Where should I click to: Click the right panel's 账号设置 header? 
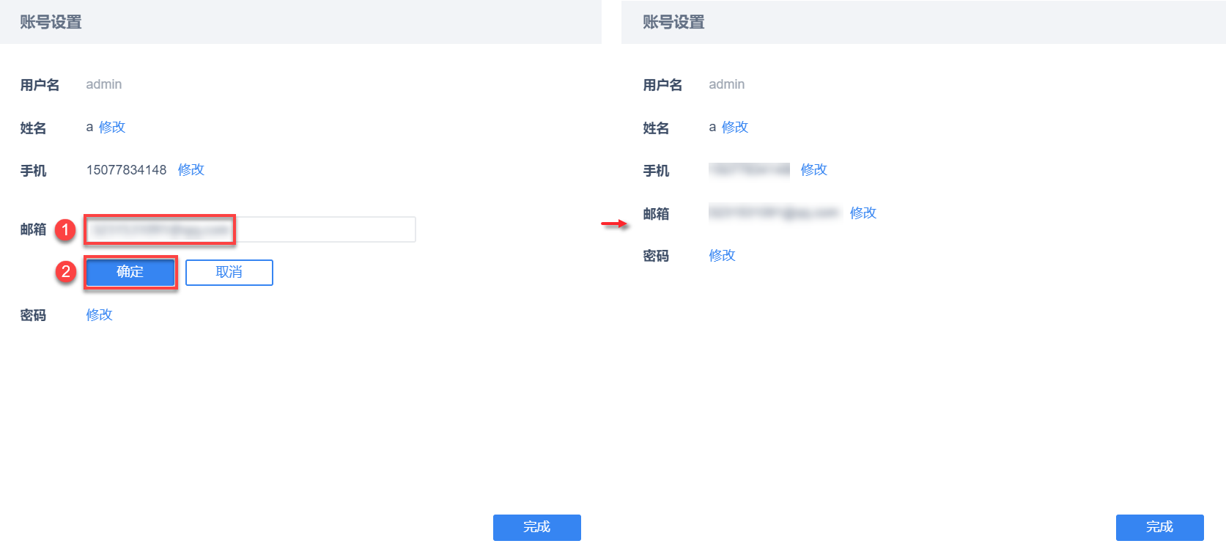click(673, 22)
